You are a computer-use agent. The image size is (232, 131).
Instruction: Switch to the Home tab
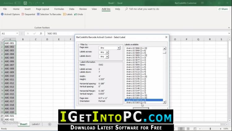pyautogui.click(x=16, y=9)
